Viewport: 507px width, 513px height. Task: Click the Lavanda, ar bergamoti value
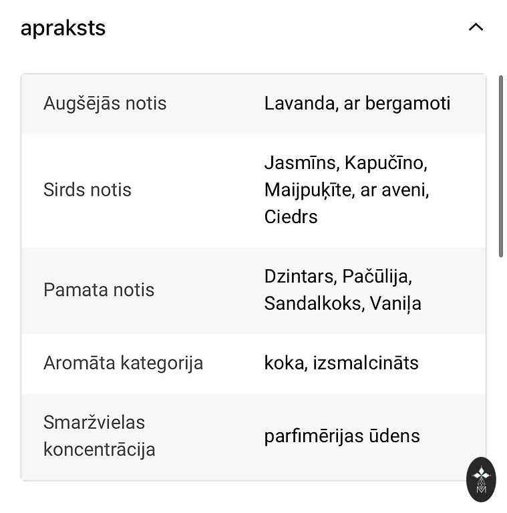pyautogui.click(x=357, y=104)
